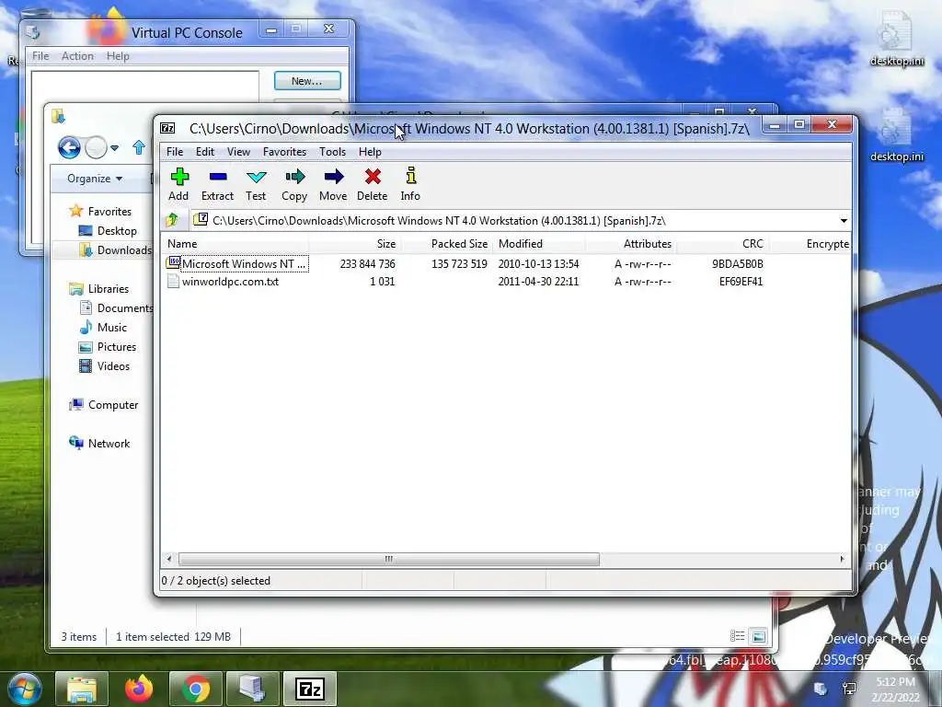
Task: Click the 7-Zip archive path field
Action: pyautogui.click(x=513, y=221)
